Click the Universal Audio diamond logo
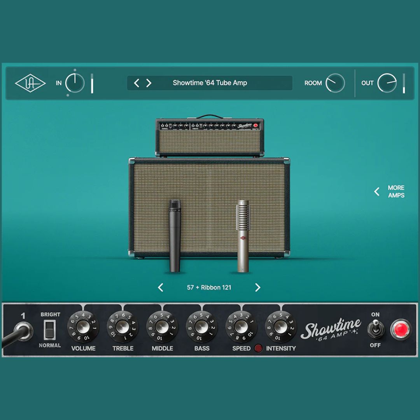Screen dimensions: 420x420 (x=30, y=83)
